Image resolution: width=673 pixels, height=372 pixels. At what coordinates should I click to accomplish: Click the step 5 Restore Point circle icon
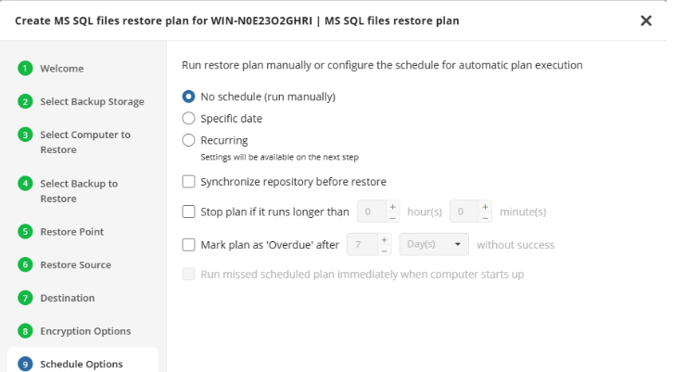point(25,232)
